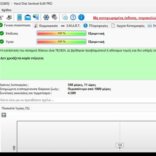The height and width of the screenshot is (156, 156).
Task: Select the Ποσοστά Υγείας (%) tab
Action: 16,108
